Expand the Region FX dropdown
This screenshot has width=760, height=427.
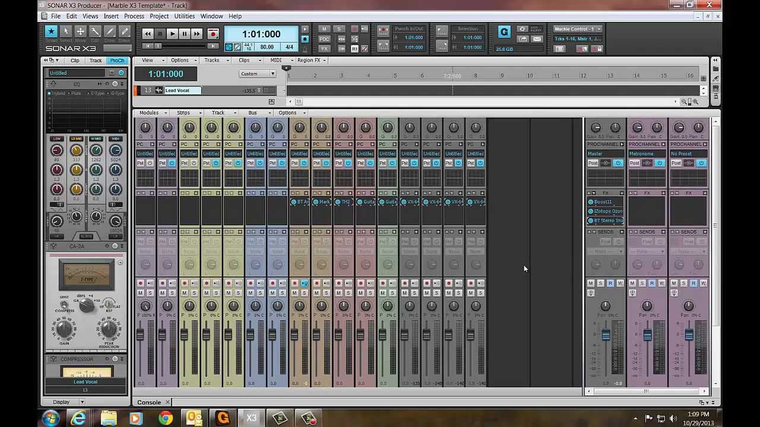[312, 60]
